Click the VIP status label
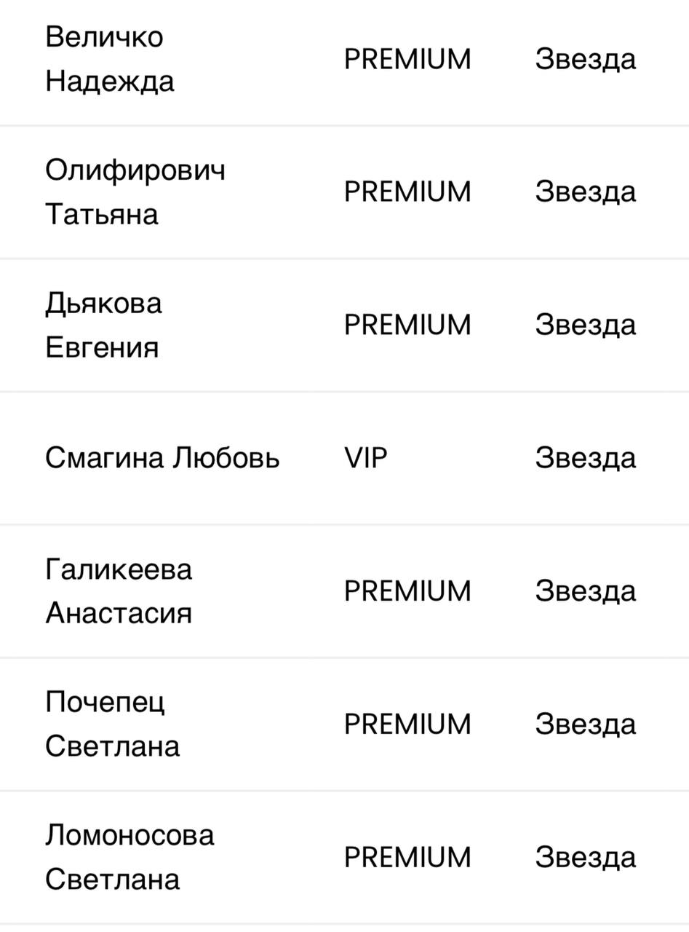 365,458
